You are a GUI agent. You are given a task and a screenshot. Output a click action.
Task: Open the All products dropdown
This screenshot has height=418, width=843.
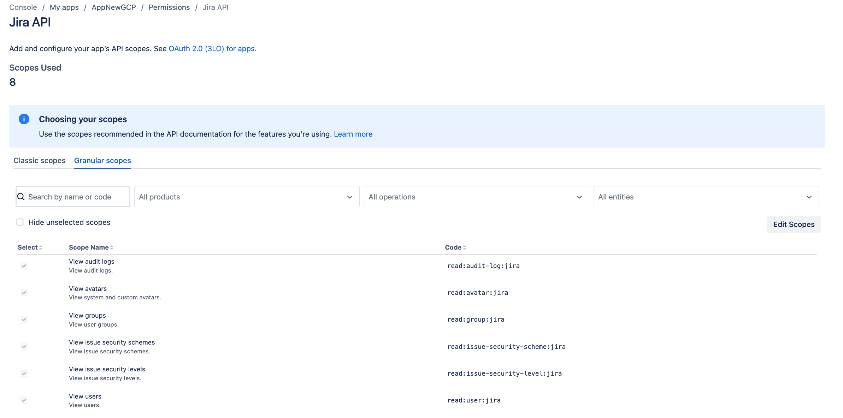click(x=247, y=197)
